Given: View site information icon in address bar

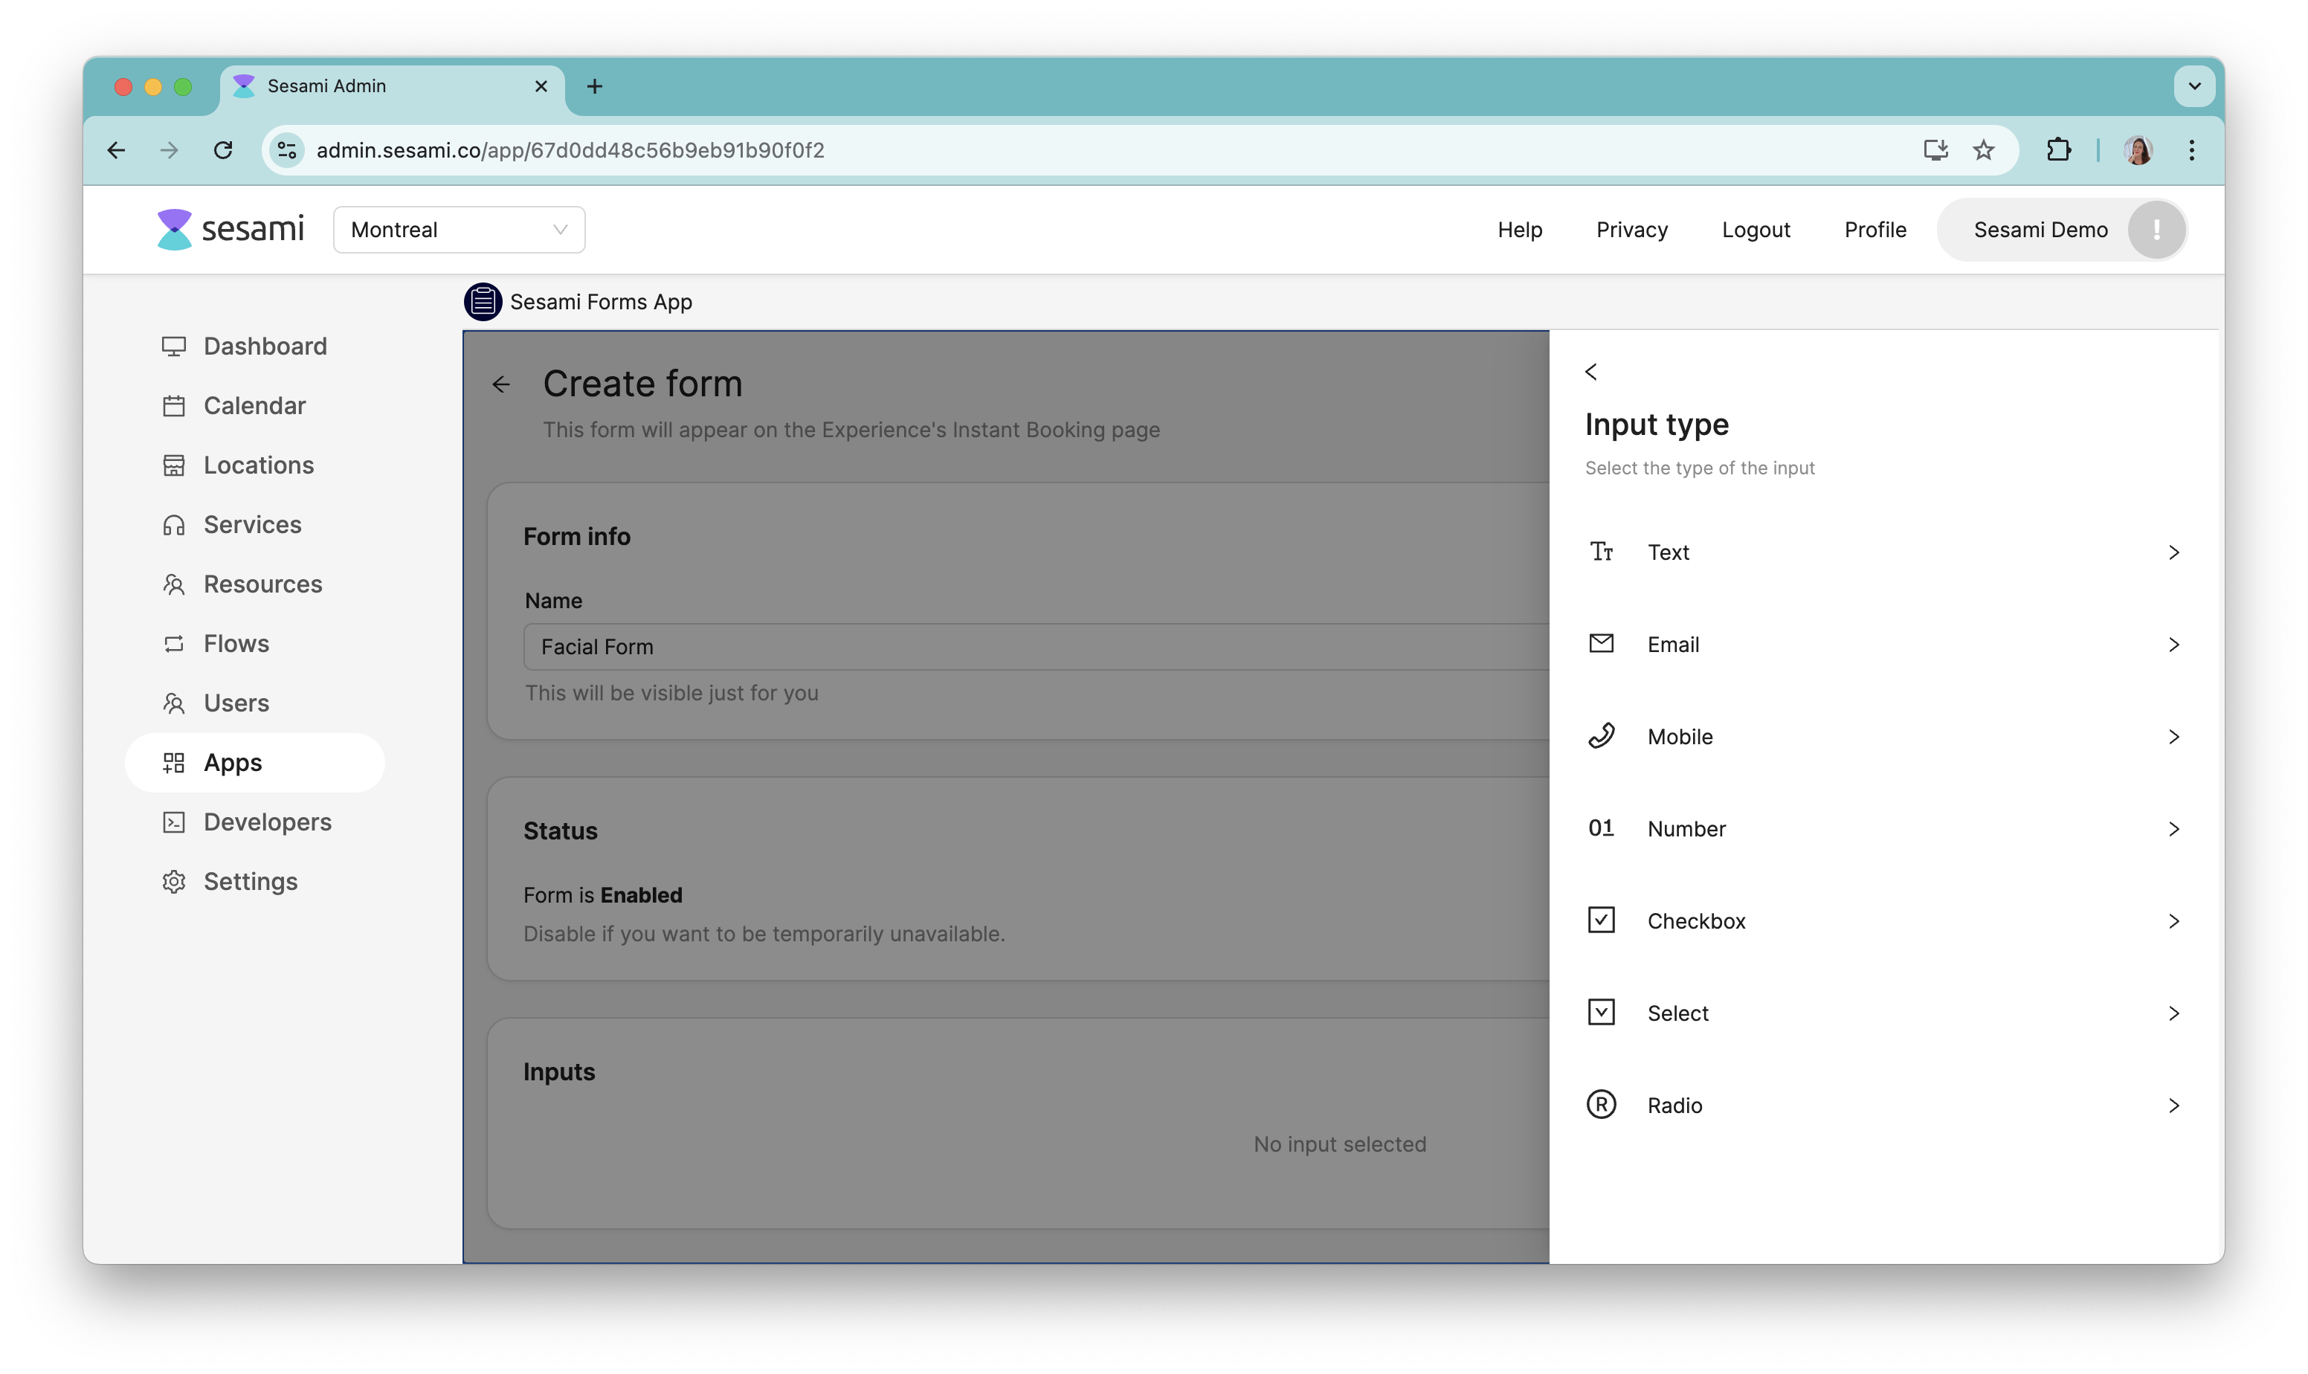Looking at the screenshot, I should point(287,150).
